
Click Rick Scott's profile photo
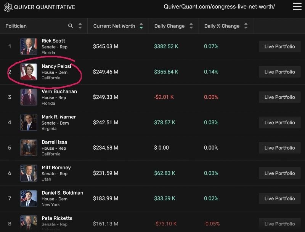pyautogui.click(x=29, y=46)
